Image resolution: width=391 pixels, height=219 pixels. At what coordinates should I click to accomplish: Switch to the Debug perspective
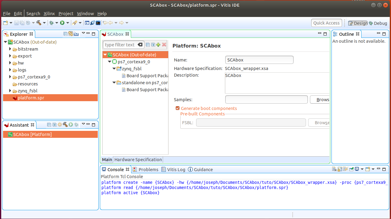[x=378, y=23]
